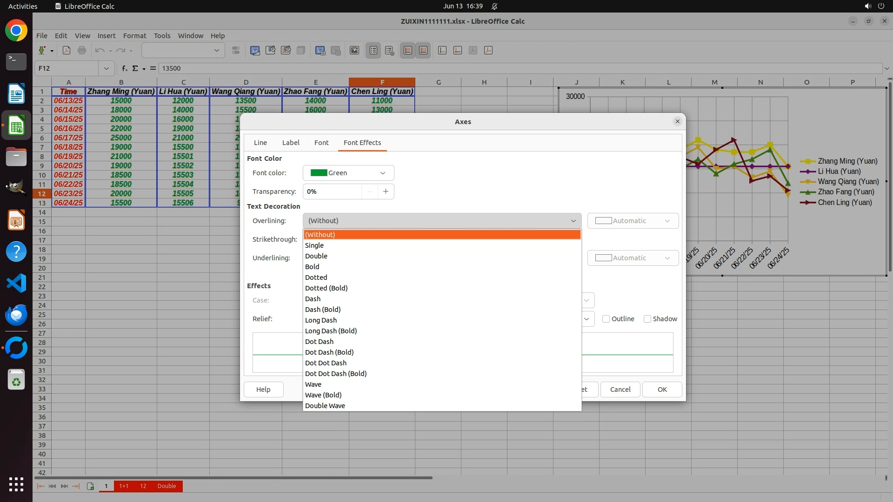Enable the Outline checkbox
The image size is (893, 502).
pos(606,319)
